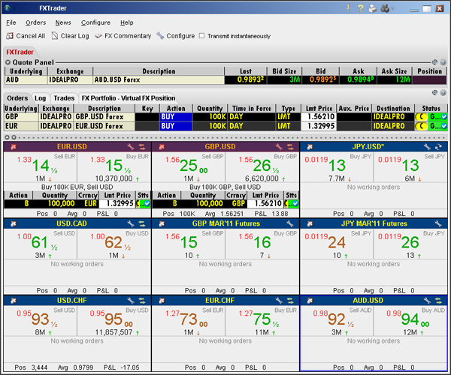Click the AUD.USD cell cancel icon
This screenshot has width=451, height=375.
pos(310,301)
